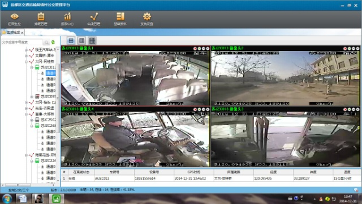Select the real-time video tab
The image size is (362, 204).
(x=13, y=33)
